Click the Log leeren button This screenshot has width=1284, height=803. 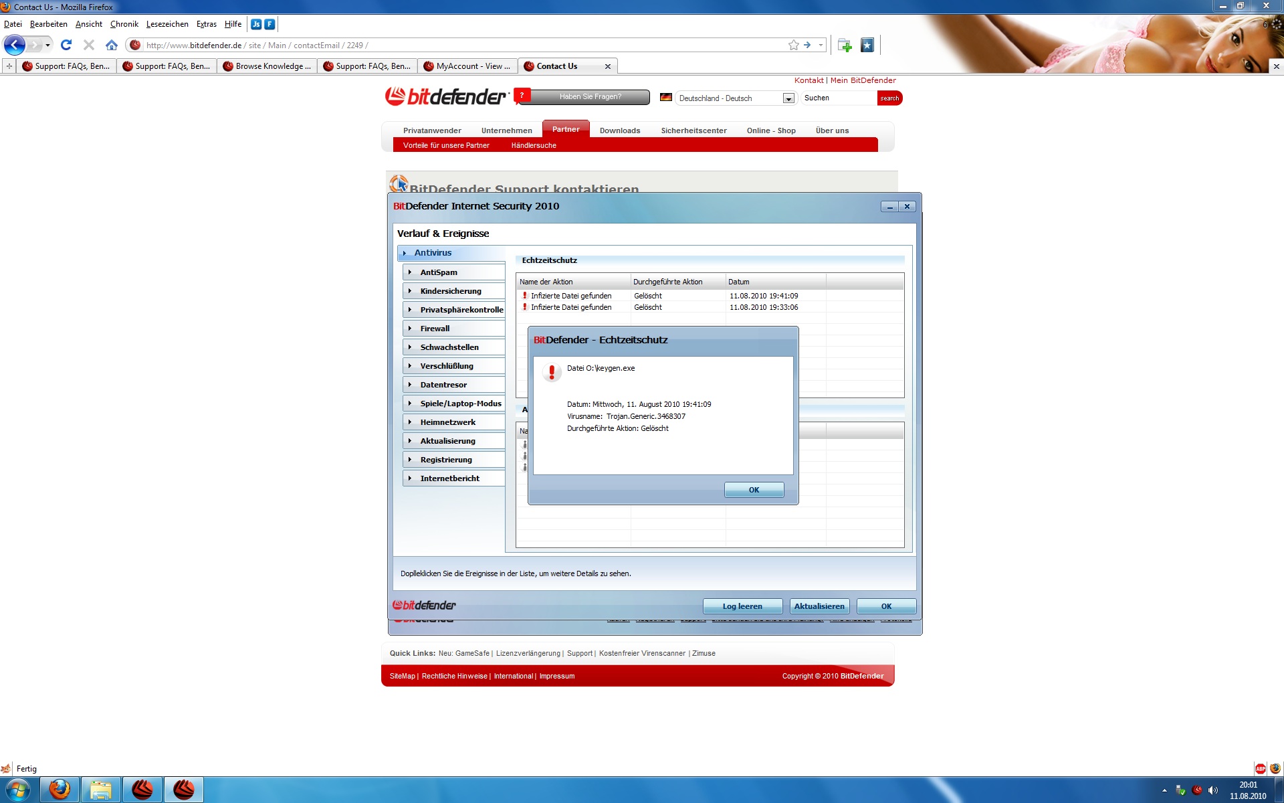click(742, 606)
